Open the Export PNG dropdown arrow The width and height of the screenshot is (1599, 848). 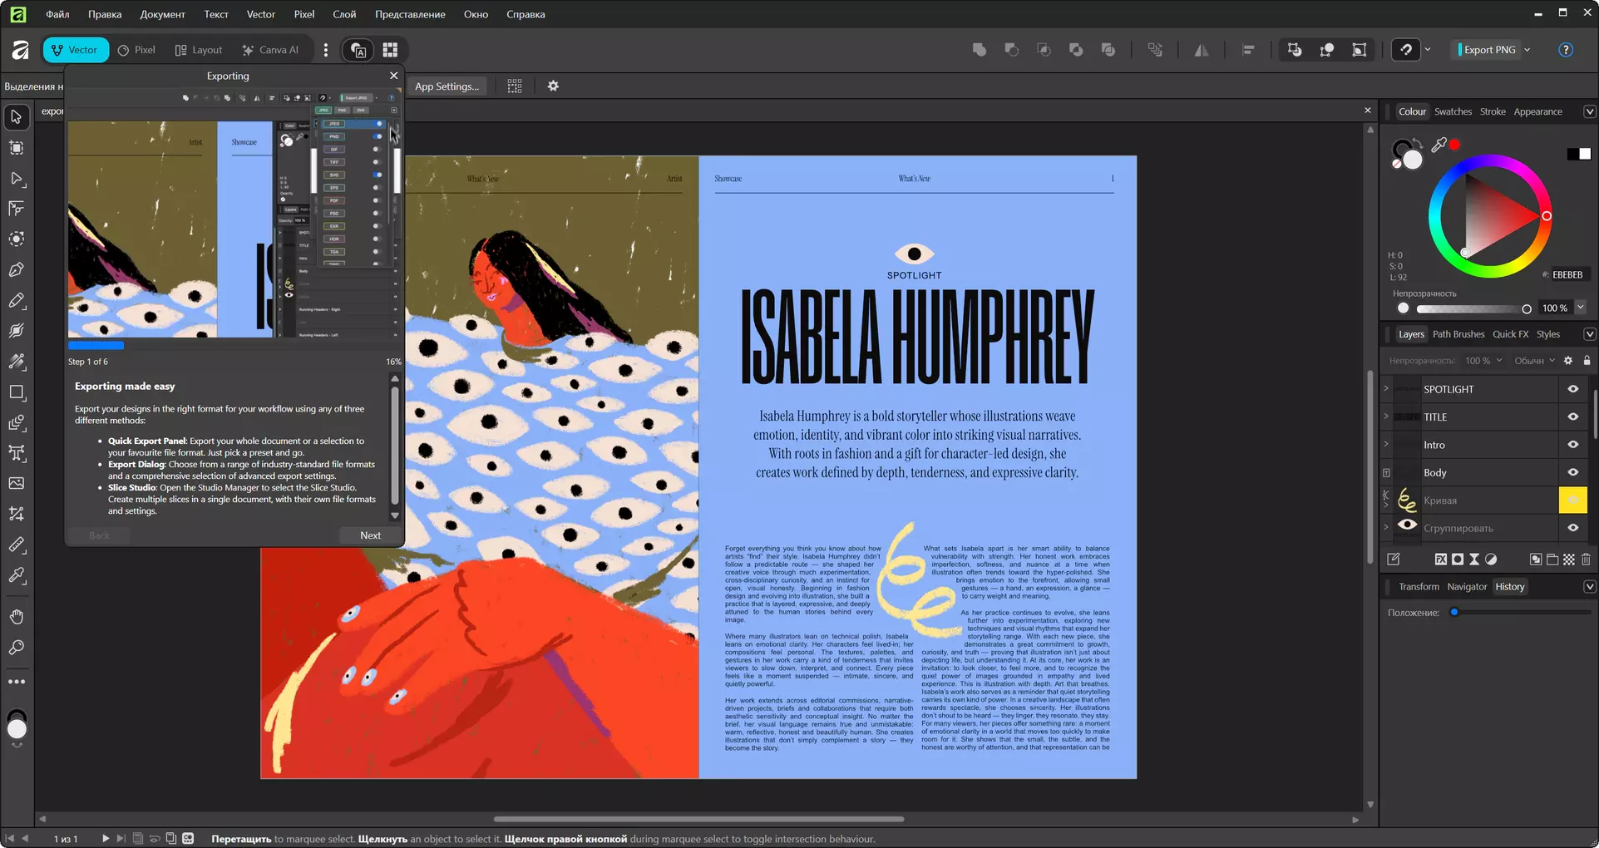1527,50
